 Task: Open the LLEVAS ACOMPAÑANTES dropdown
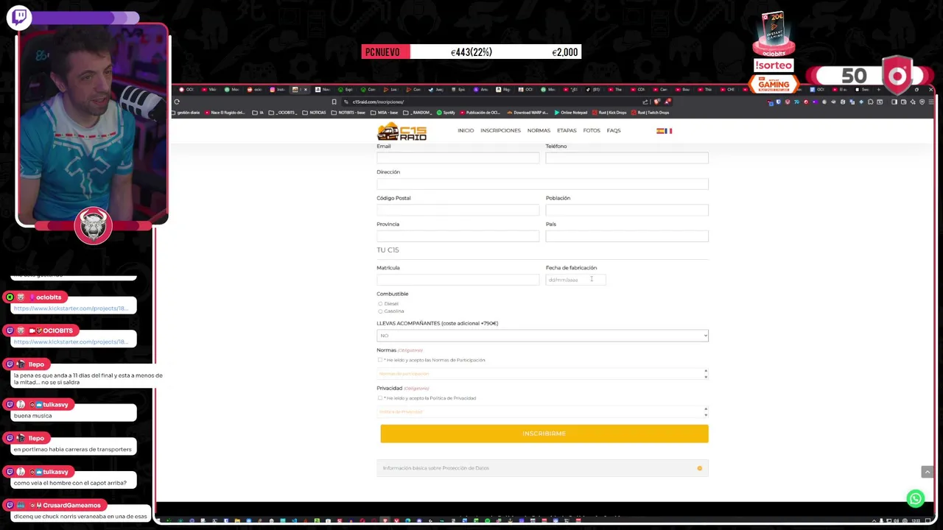(x=542, y=336)
